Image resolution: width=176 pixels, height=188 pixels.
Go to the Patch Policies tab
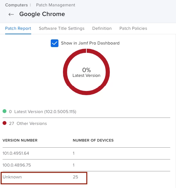point(133,29)
